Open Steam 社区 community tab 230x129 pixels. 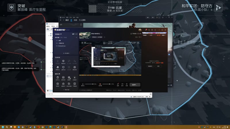coord(76,20)
